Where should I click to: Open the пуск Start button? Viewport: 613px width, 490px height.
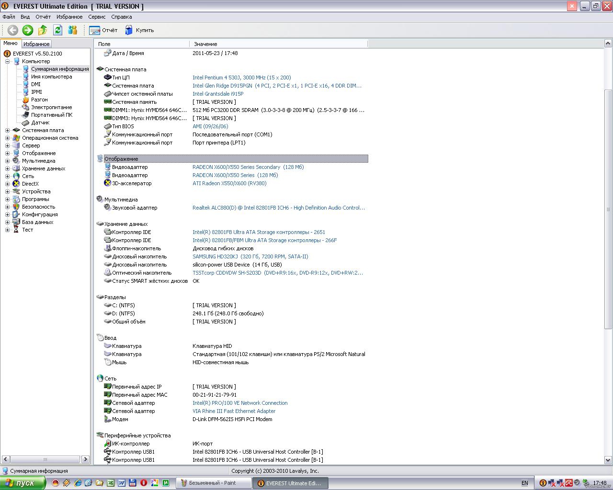click(x=23, y=483)
